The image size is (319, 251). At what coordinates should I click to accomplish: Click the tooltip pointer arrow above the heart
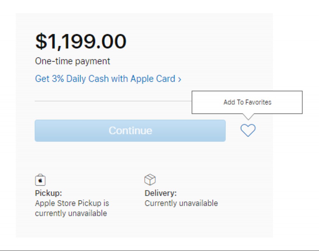point(248,117)
